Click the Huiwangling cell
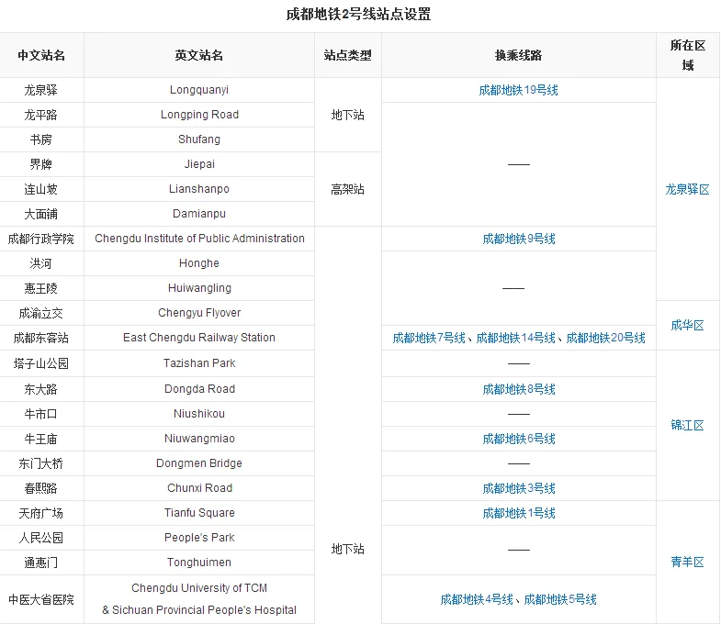 click(x=199, y=288)
